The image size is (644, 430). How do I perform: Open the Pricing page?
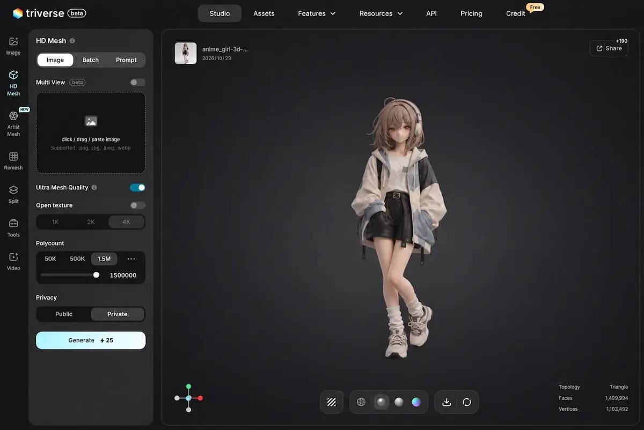[471, 13]
